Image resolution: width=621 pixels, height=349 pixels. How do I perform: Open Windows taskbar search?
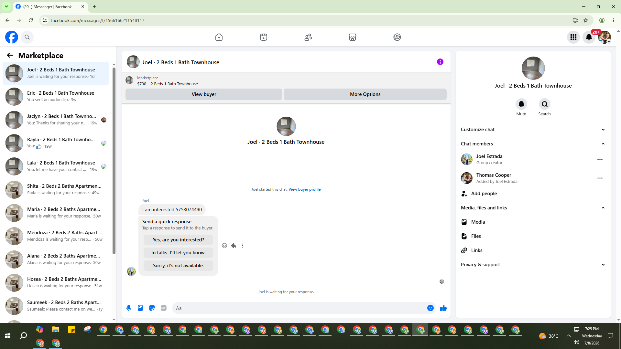pos(23,336)
